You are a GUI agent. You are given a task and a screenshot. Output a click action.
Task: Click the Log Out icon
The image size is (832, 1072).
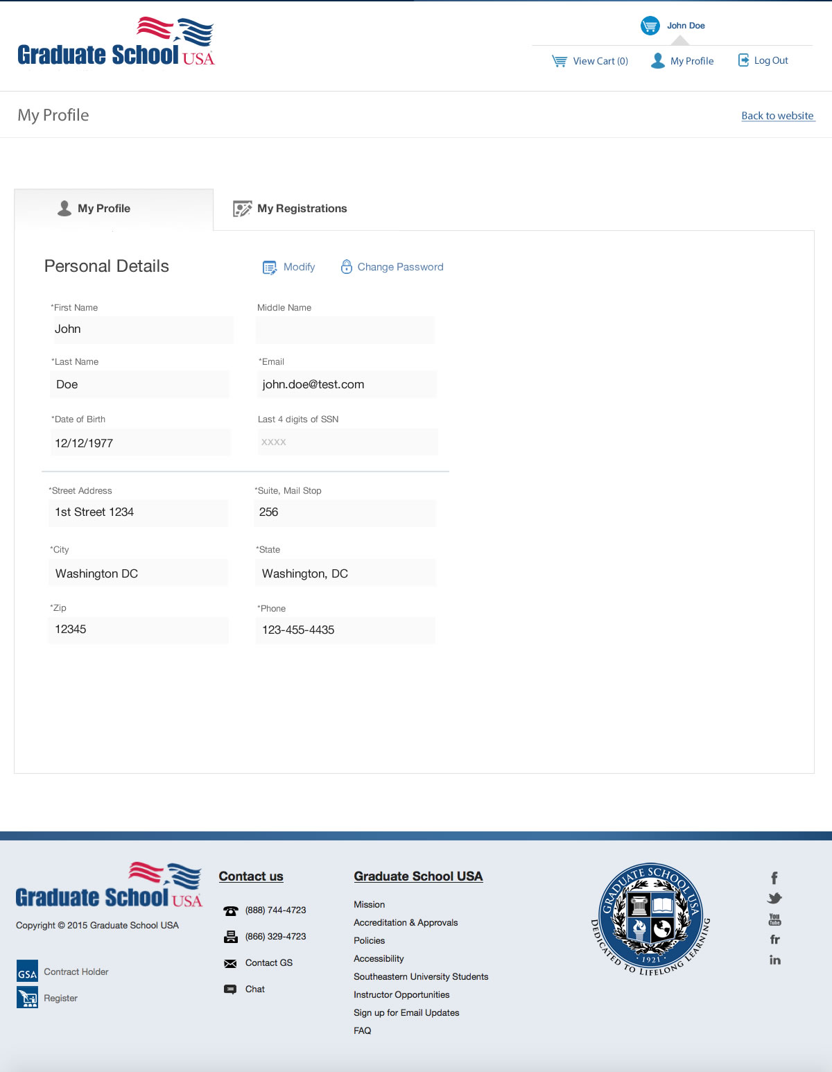tap(743, 60)
